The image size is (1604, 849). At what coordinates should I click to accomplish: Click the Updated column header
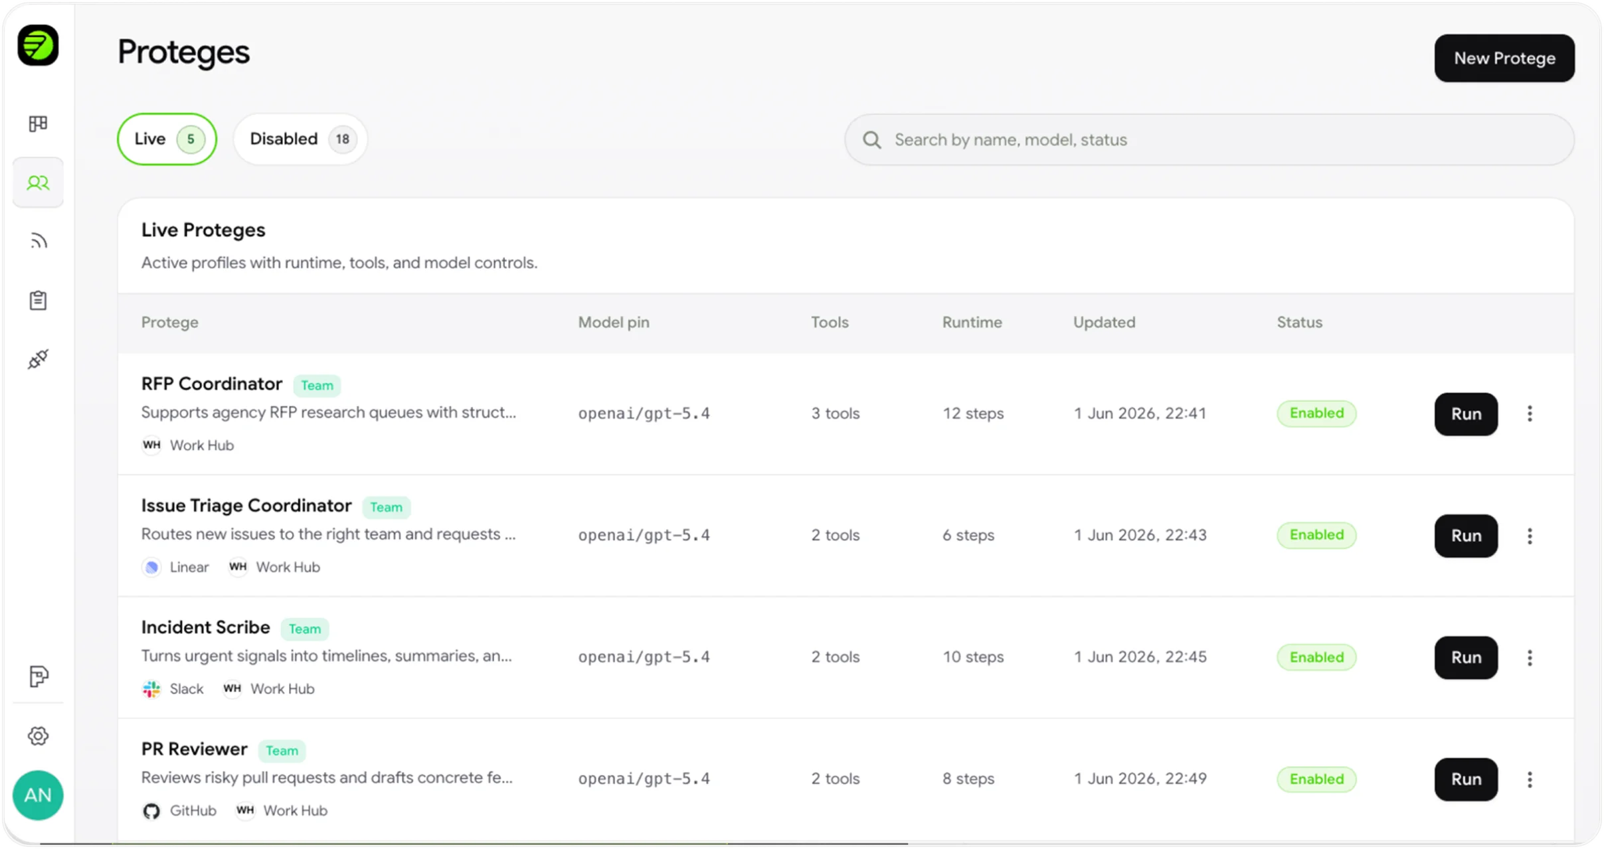(1104, 323)
